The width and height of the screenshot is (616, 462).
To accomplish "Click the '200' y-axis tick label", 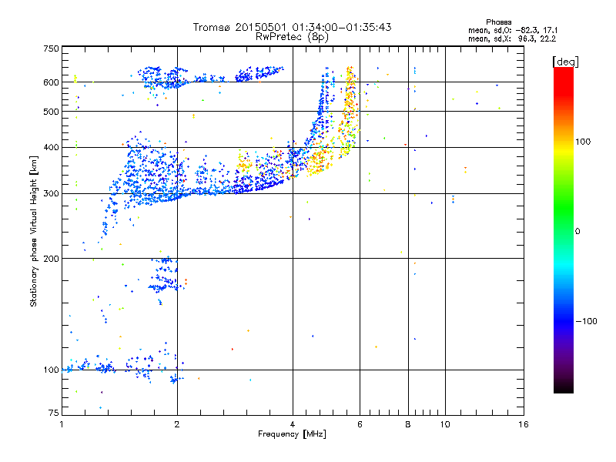I will point(51,259).
